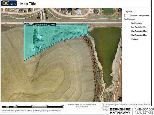Click the Legend heading
The height and width of the screenshot is (115, 154).
click(x=128, y=11)
